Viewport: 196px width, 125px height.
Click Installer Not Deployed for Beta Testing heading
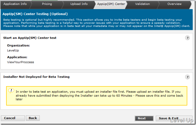(x=37, y=77)
